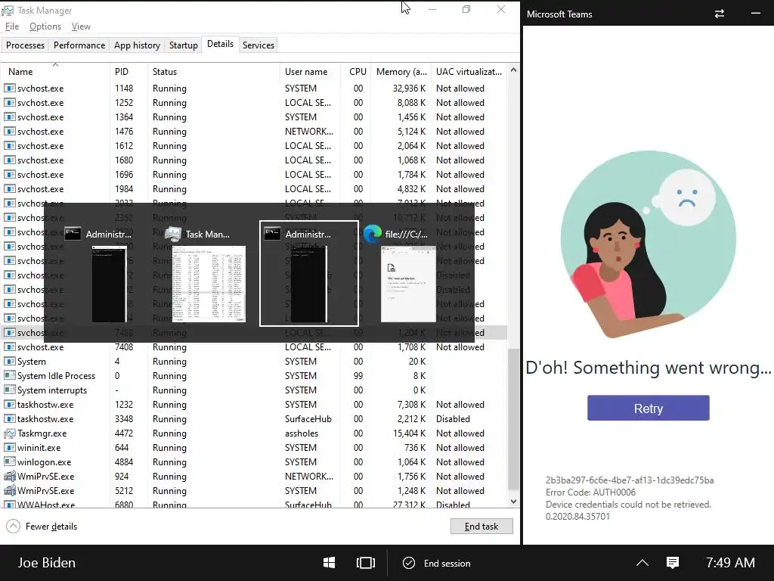Click scrollbar down arrow in process list

click(x=513, y=501)
